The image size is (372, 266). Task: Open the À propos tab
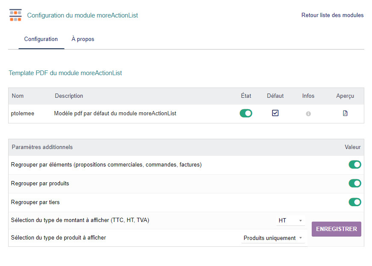coord(83,39)
